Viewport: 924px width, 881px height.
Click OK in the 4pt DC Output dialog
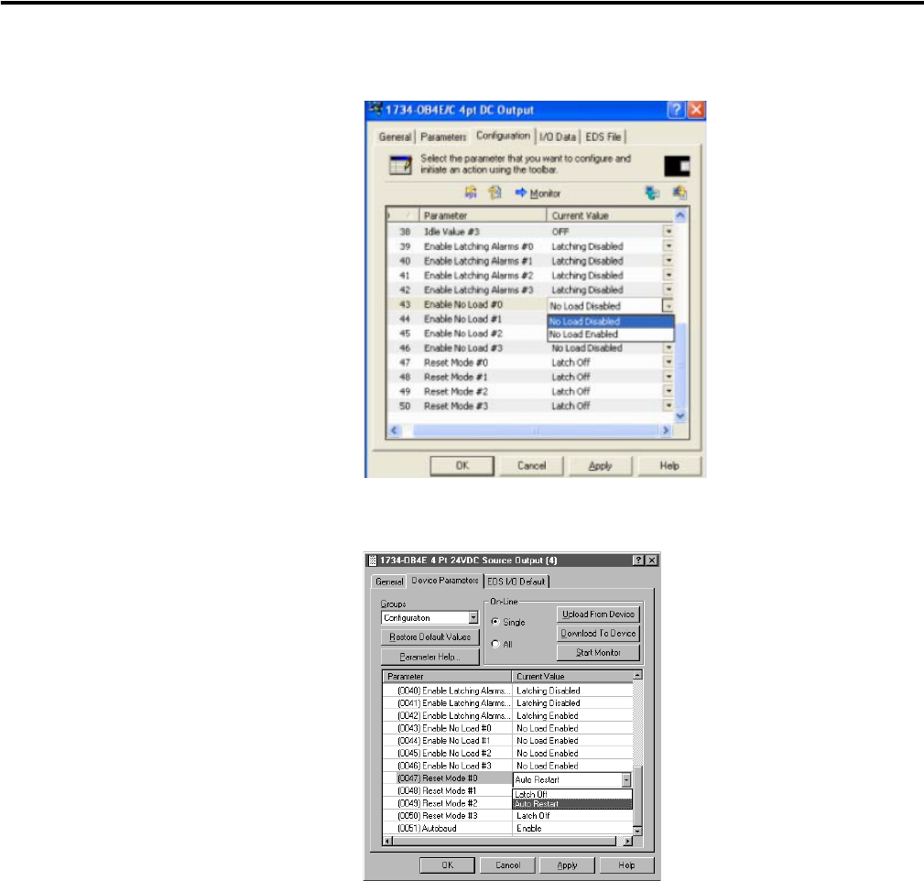pyautogui.click(x=462, y=465)
